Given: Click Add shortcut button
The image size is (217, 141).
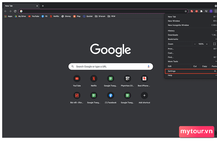Looking at the screenshot, I should point(144,98).
